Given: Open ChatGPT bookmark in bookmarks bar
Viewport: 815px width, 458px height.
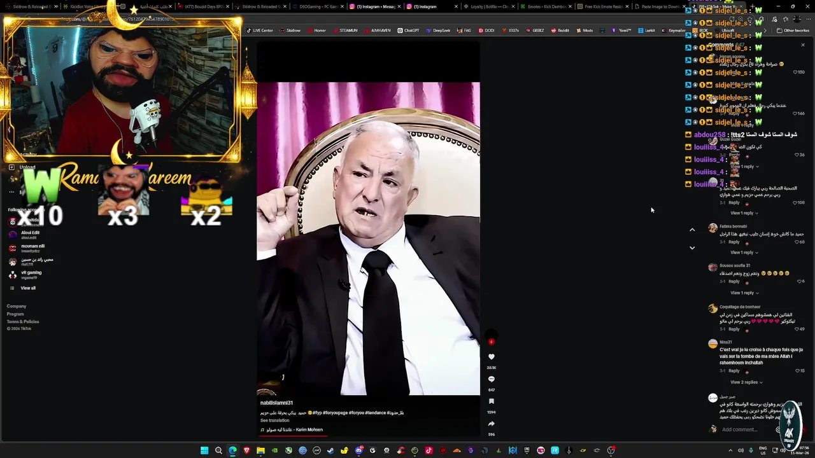Looking at the screenshot, I should pyautogui.click(x=408, y=31).
